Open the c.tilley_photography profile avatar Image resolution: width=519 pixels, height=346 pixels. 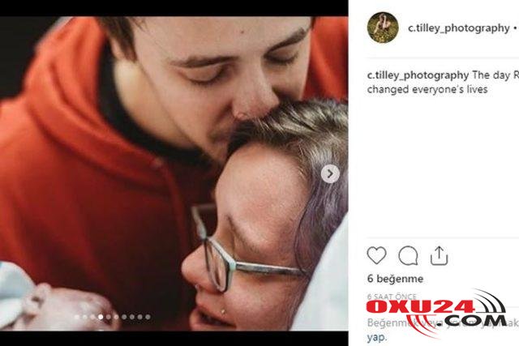[x=383, y=28]
